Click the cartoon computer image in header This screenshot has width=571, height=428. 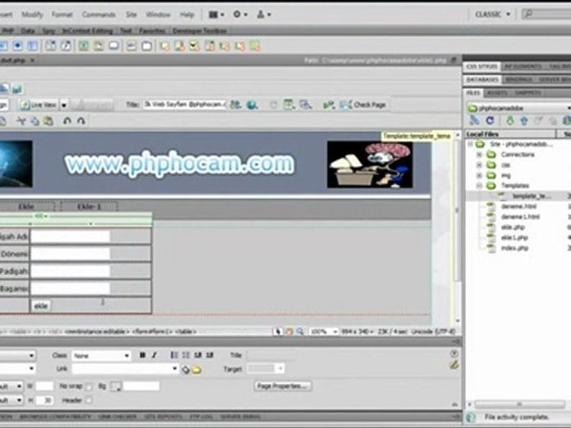[x=369, y=165]
